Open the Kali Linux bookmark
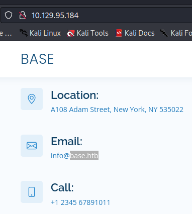The height and width of the screenshot is (214, 192). tap(40, 33)
